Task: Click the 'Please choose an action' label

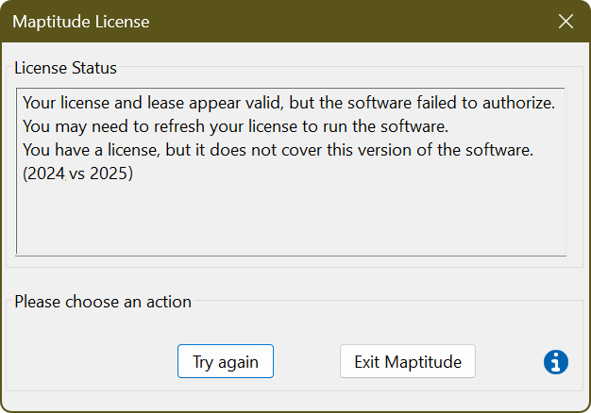Action: [x=103, y=302]
